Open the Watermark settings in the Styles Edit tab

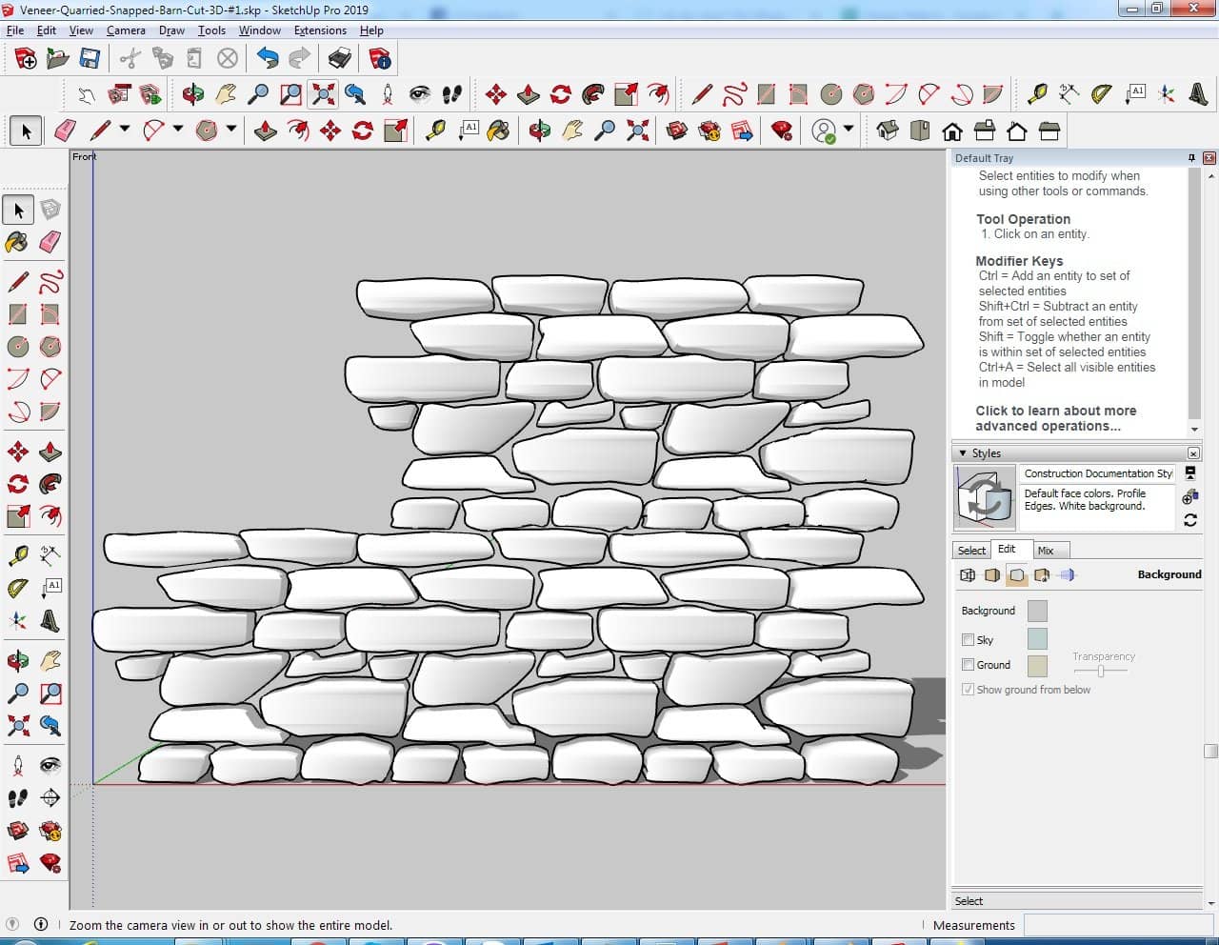tap(1042, 574)
